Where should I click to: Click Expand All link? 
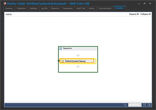(x=134, y=14)
